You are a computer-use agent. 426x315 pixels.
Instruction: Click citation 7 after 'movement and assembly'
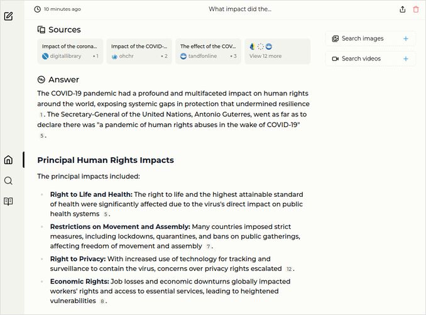pos(209,246)
